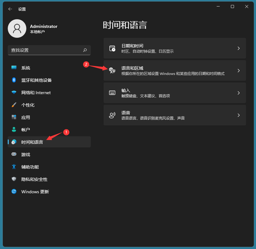Click the Apps icon in sidebar
This screenshot has width=256, height=249.
pos(14,117)
